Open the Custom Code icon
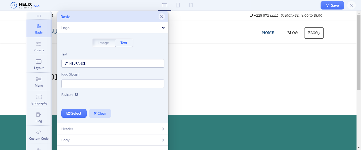The height and width of the screenshot is (150, 361). (x=39, y=132)
